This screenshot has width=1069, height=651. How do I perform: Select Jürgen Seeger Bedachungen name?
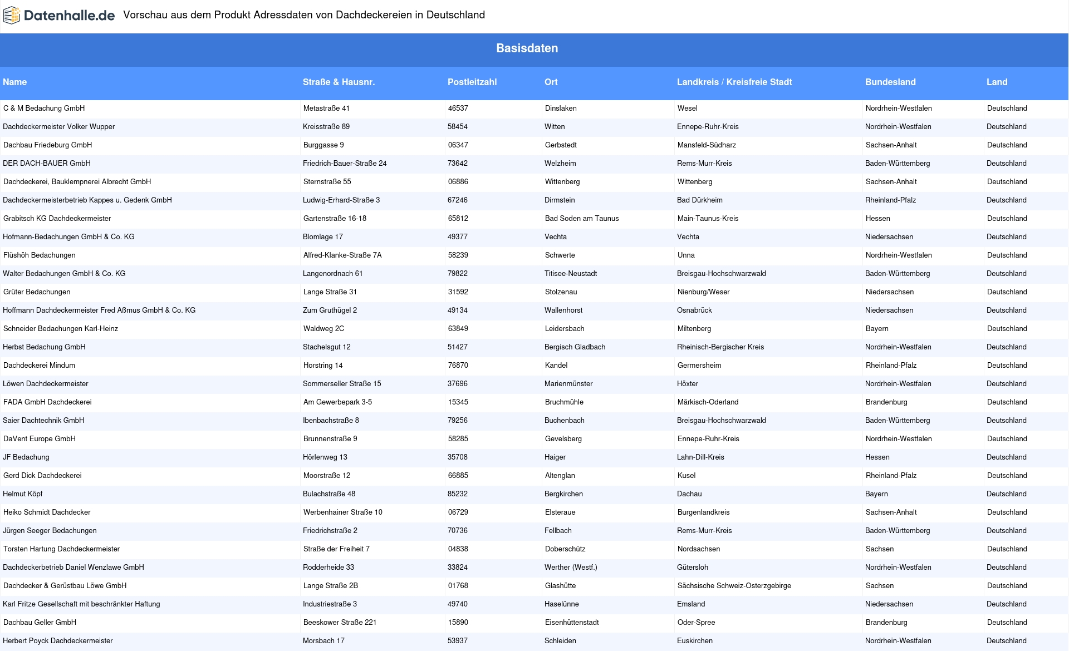pyautogui.click(x=50, y=531)
